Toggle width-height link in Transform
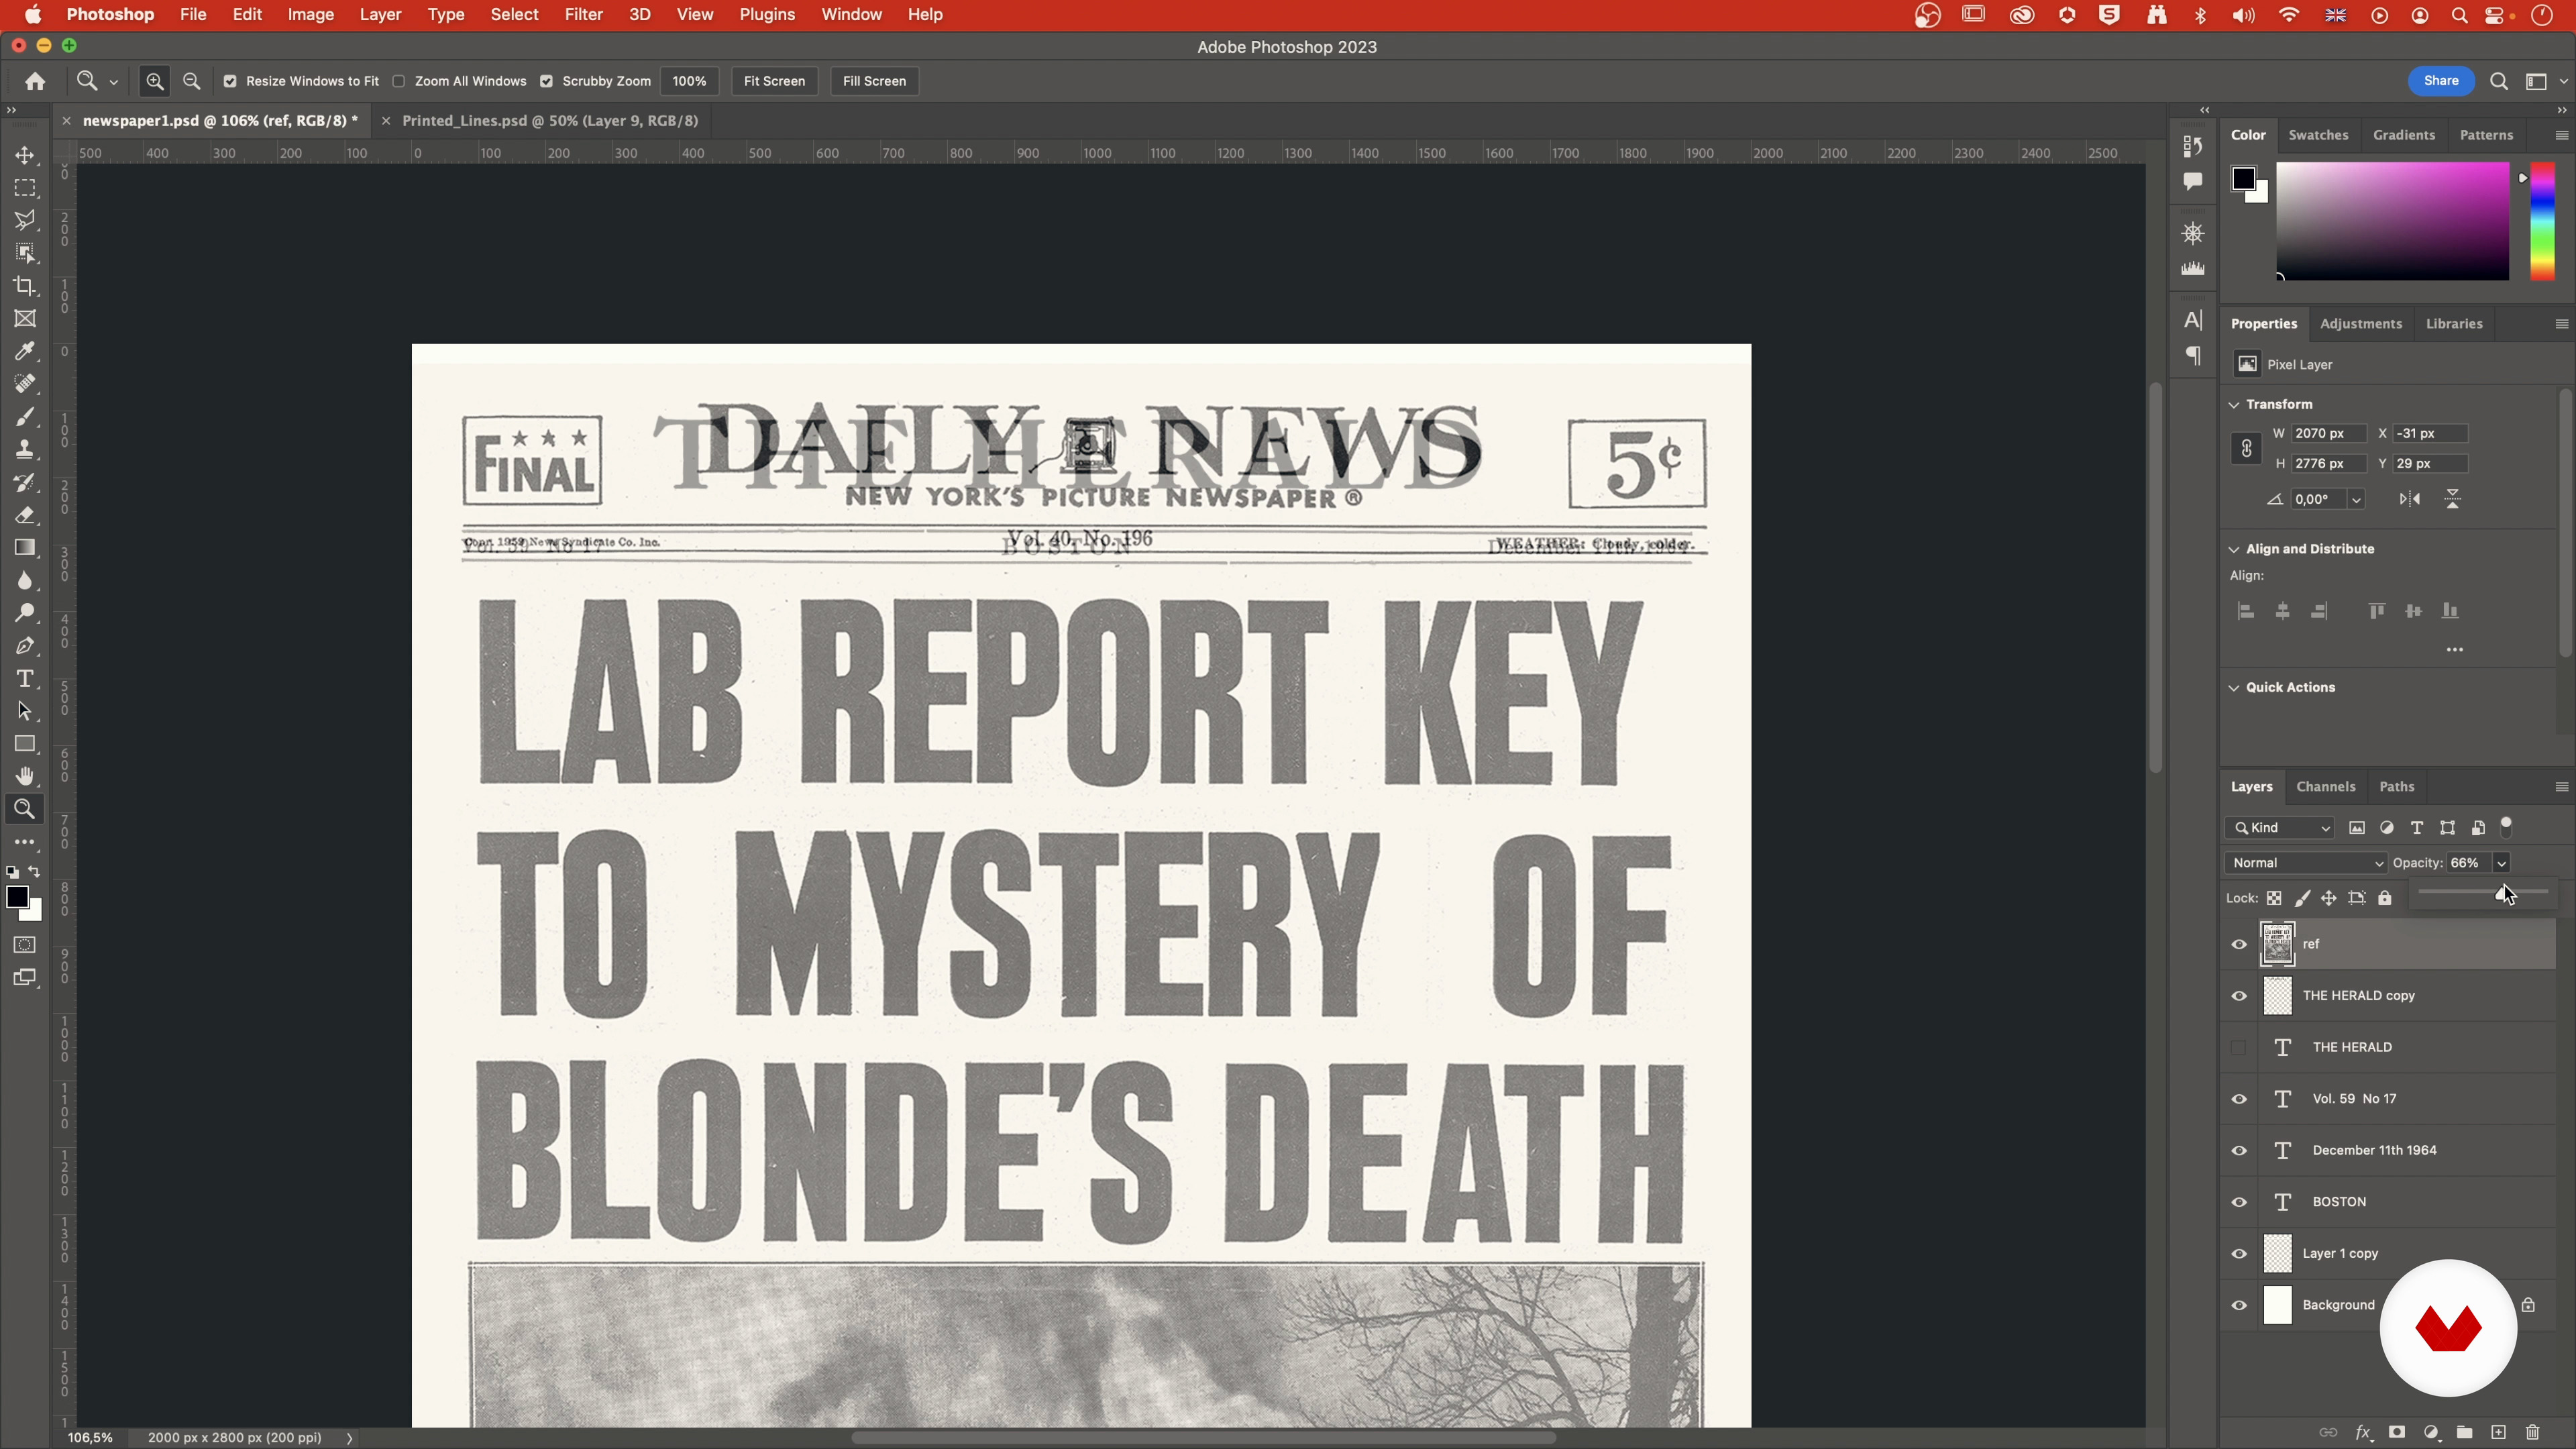This screenshot has height=1449, width=2576. click(x=2246, y=448)
